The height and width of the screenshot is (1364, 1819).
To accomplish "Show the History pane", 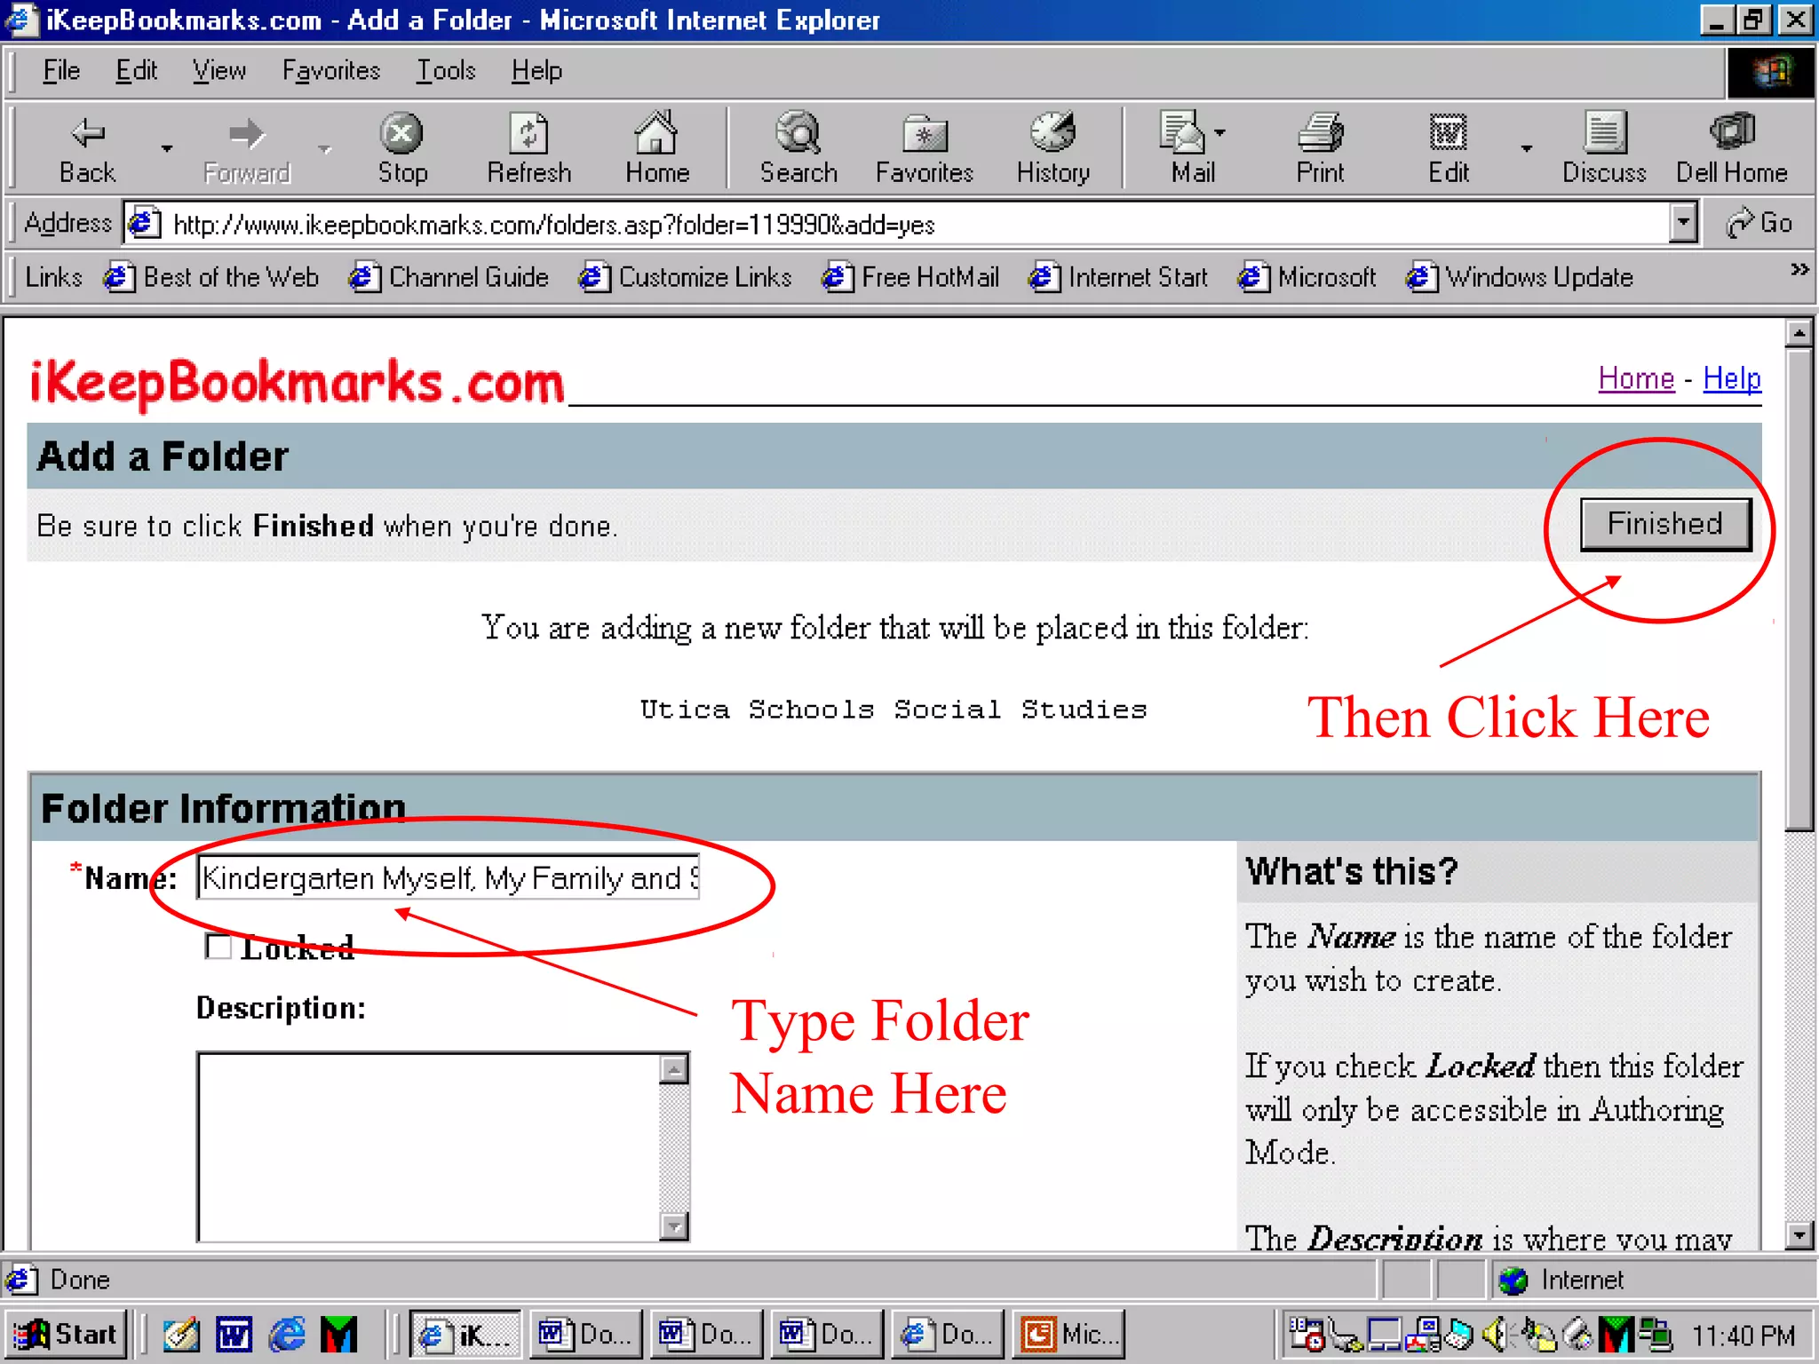I will click(1052, 148).
